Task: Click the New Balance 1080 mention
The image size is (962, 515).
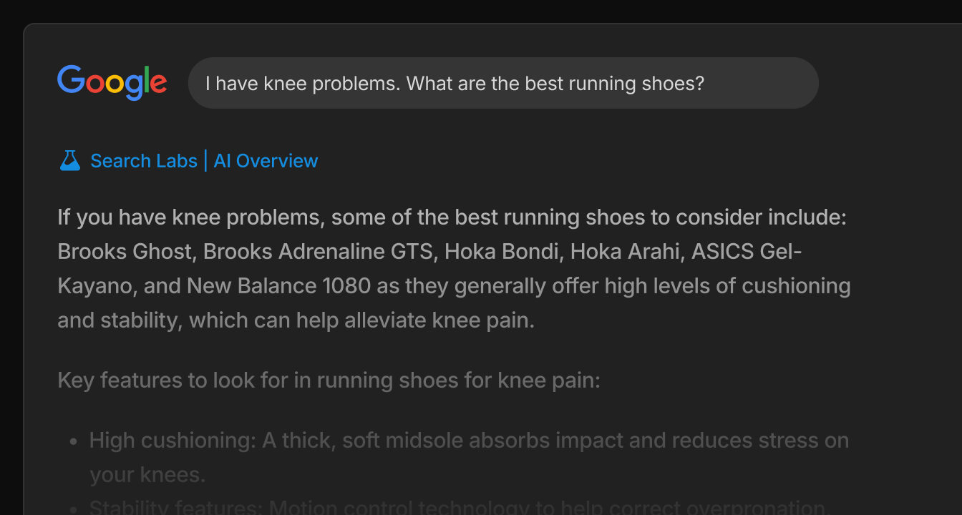Action: pos(278,286)
